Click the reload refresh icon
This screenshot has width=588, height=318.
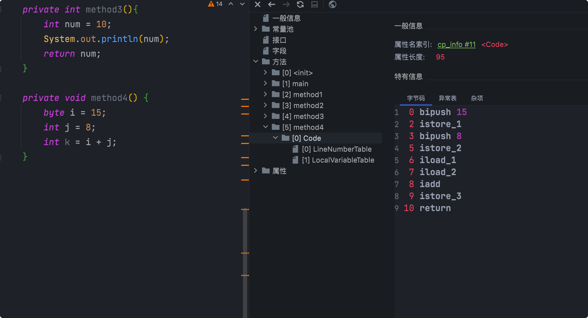[x=300, y=4]
